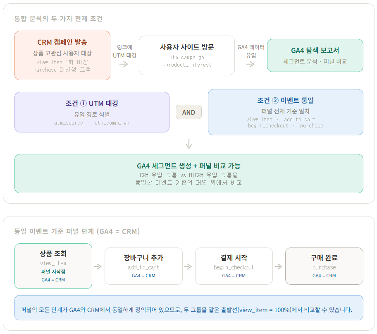Click the '장바구니 추가' funnel step

click(x=143, y=266)
